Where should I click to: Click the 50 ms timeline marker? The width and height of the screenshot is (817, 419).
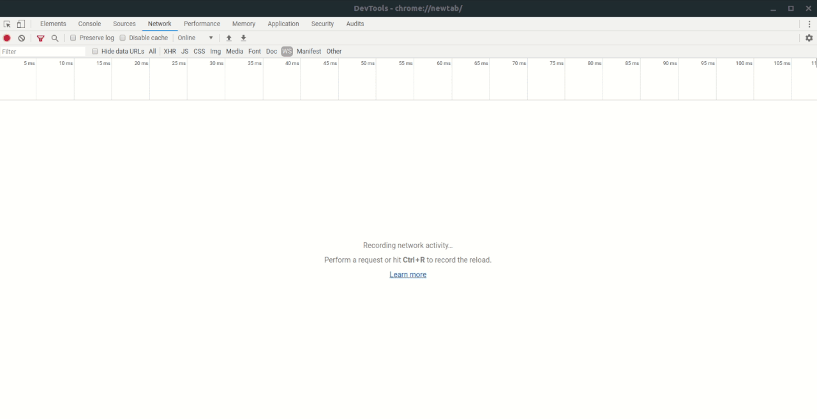[368, 63]
